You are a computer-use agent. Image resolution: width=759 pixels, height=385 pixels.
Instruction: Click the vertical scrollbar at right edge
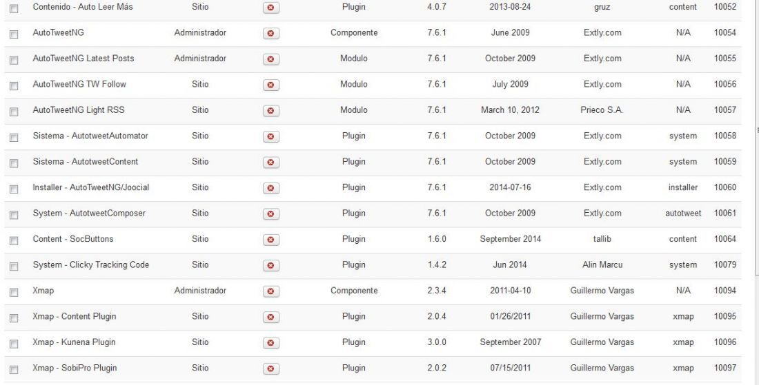756,138
